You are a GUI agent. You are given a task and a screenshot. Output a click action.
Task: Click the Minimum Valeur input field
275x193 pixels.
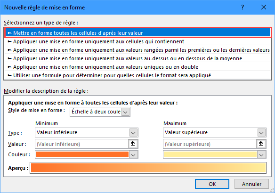point(82,144)
